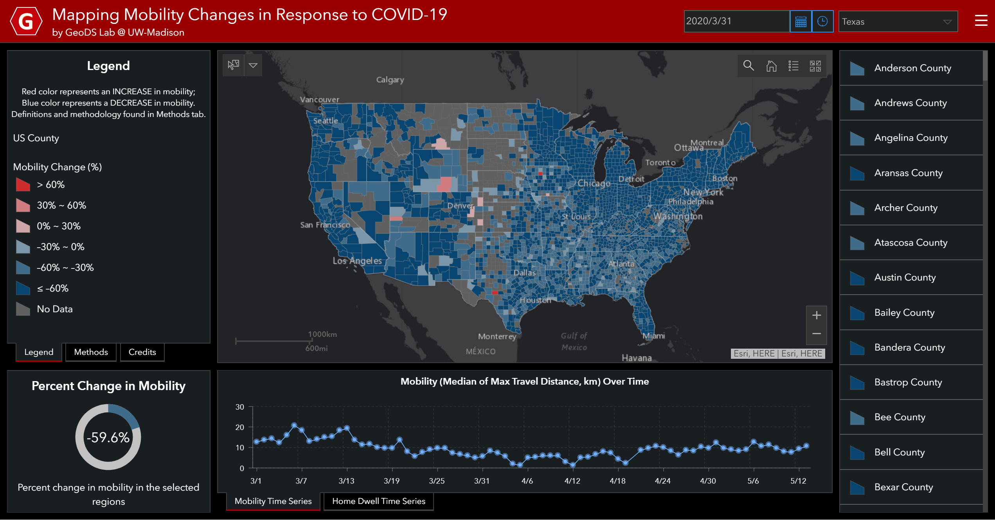
Task: Select Bastrop County in the list
Action: (x=911, y=382)
